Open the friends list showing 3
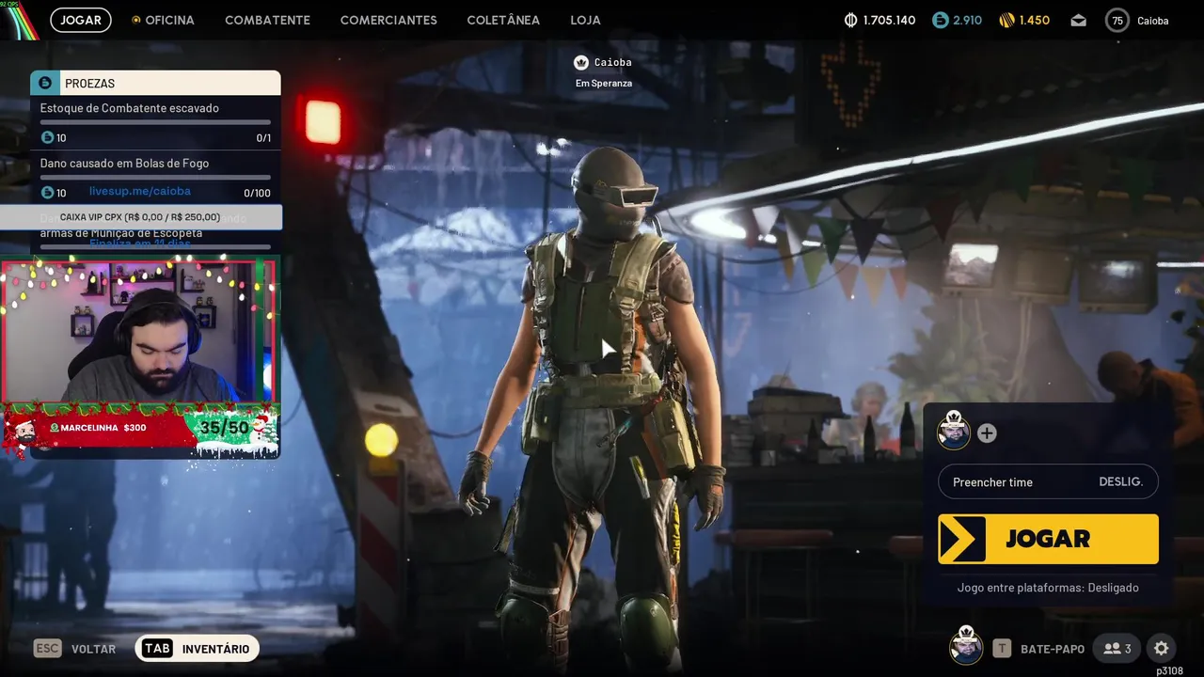Image resolution: width=1204 pixels, height=677 pixels. click(x=1117, y=649)
